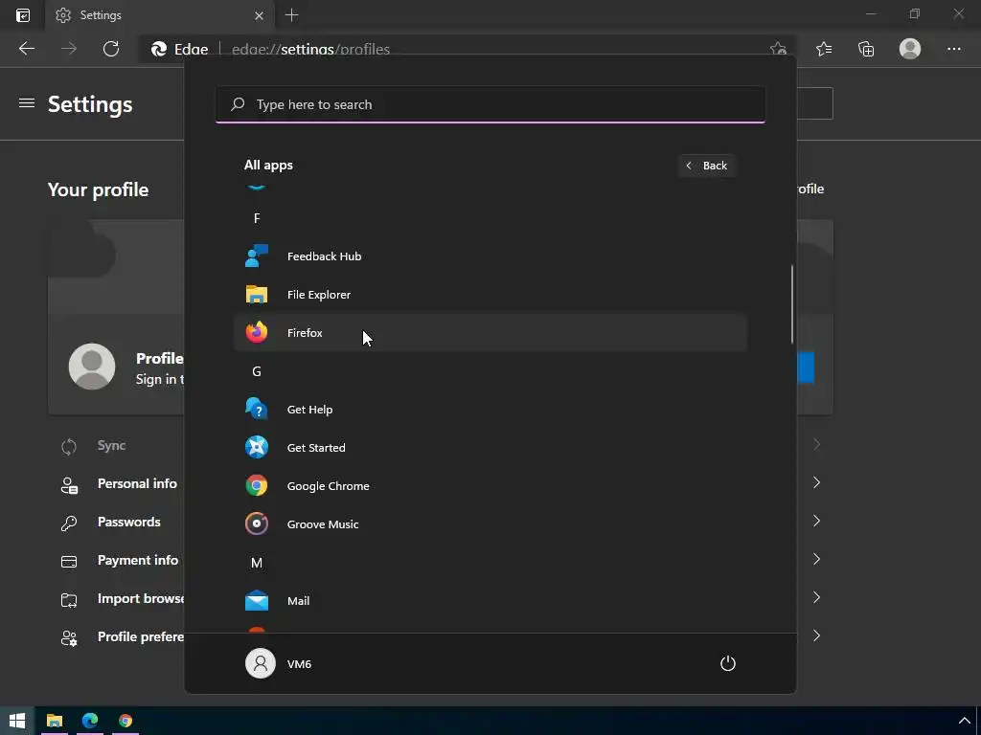Expand Personal info row chevron

816,482
